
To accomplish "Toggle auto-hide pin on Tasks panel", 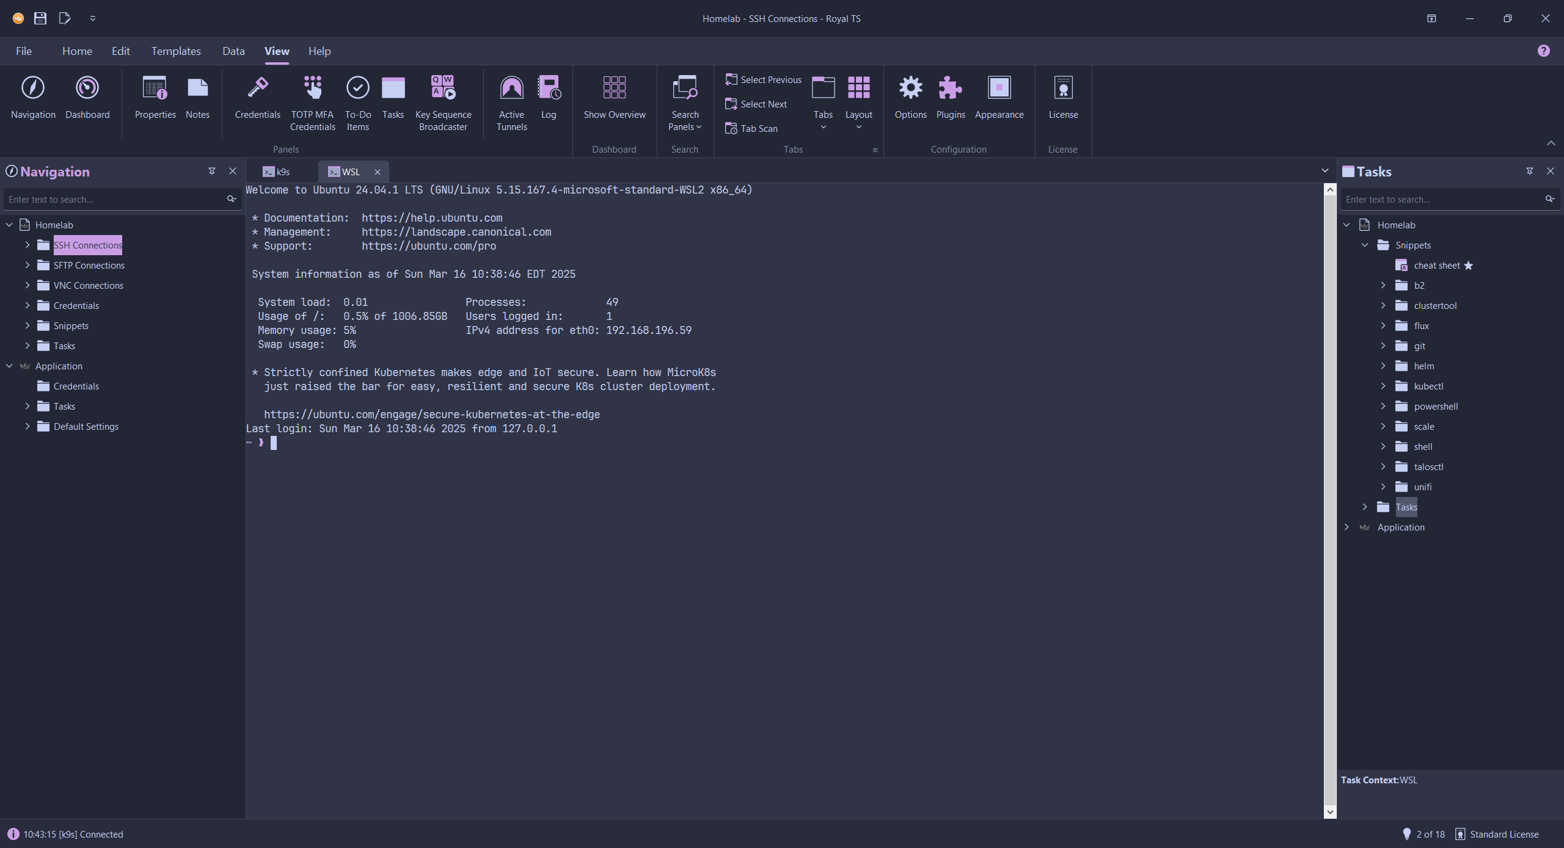I will pyautogui.click(x=1529, y=171).
